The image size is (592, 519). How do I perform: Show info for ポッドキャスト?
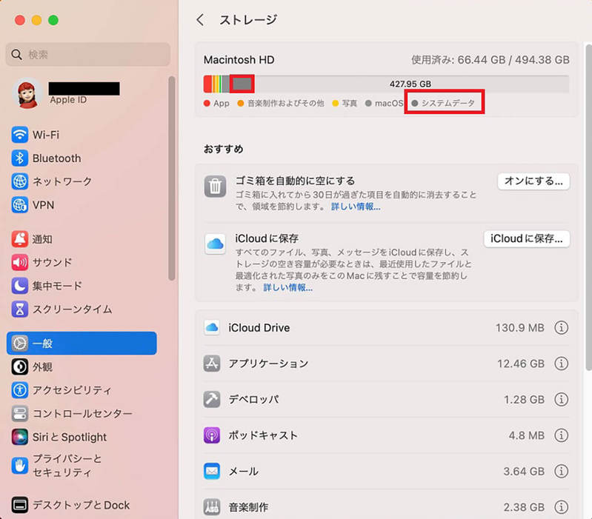point(562,435)
